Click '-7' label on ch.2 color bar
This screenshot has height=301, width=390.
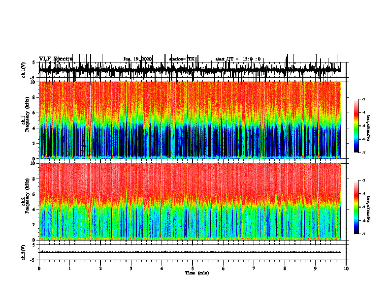pyautogui.click(x=363, y=234)
